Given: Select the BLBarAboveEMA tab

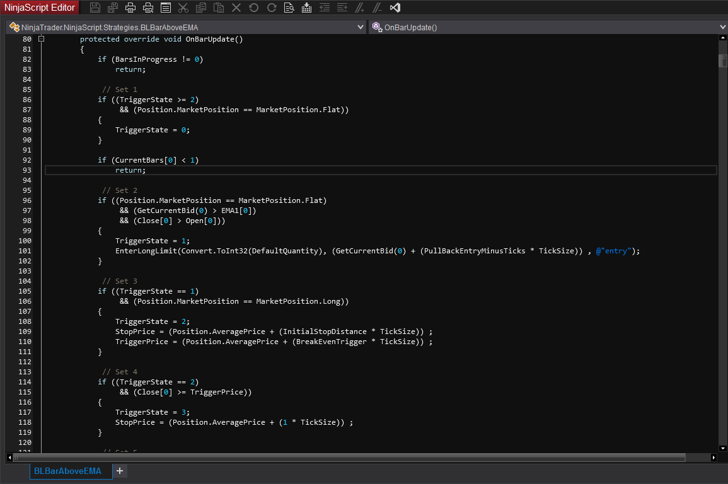Looking at the screenshot, I should click(x=67, y=471).
